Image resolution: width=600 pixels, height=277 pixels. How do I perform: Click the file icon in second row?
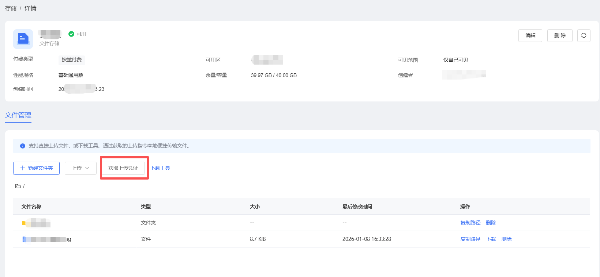tap(24, 239)
